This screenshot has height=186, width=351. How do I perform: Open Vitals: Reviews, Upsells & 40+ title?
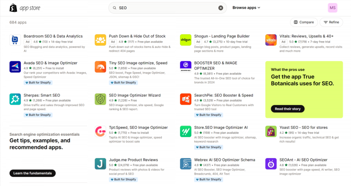307,36
